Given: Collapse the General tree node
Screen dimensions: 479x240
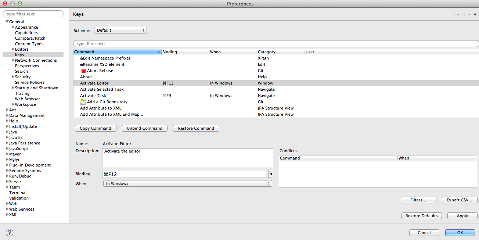Looking at the screenshot, I should [x=7, y=22].
